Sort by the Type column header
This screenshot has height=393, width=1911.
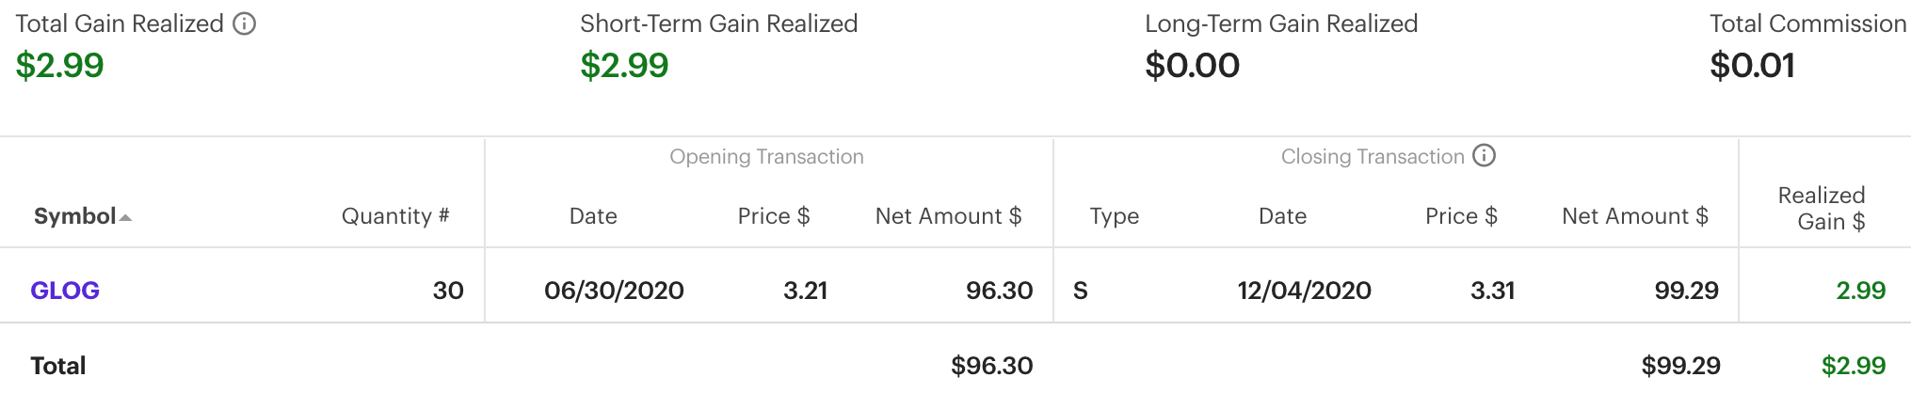pos(1115,216)
